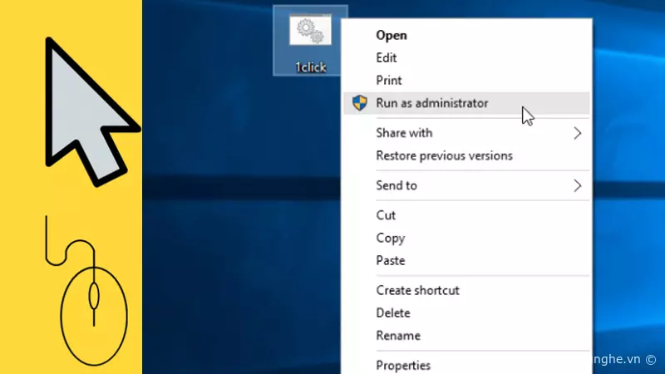Choose Cut from the context menu
Screen dimensions: 665x374
(386, 215)
